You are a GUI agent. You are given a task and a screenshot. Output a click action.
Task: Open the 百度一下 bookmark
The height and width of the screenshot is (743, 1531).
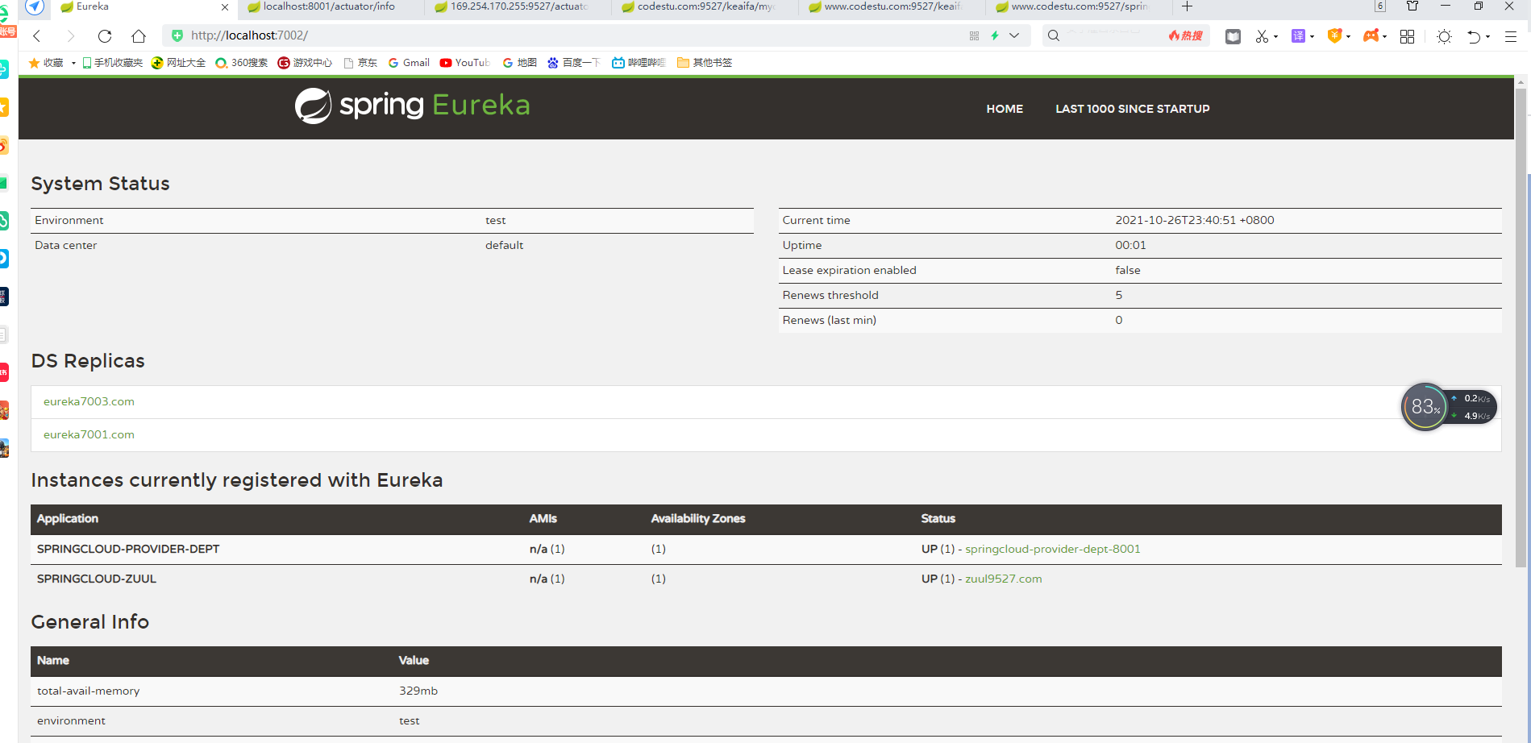point(574,63)
